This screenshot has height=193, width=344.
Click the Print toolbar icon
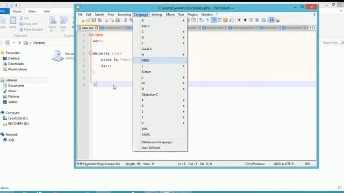[118, 20]
